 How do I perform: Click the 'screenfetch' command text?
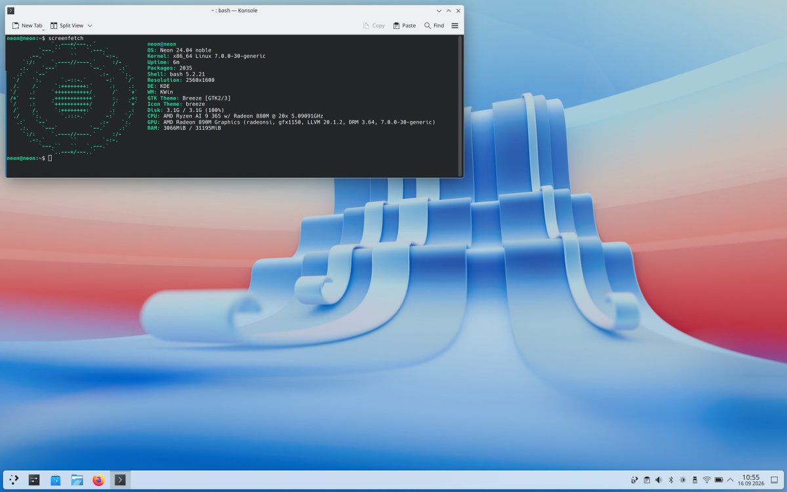[x=66, y=39]
